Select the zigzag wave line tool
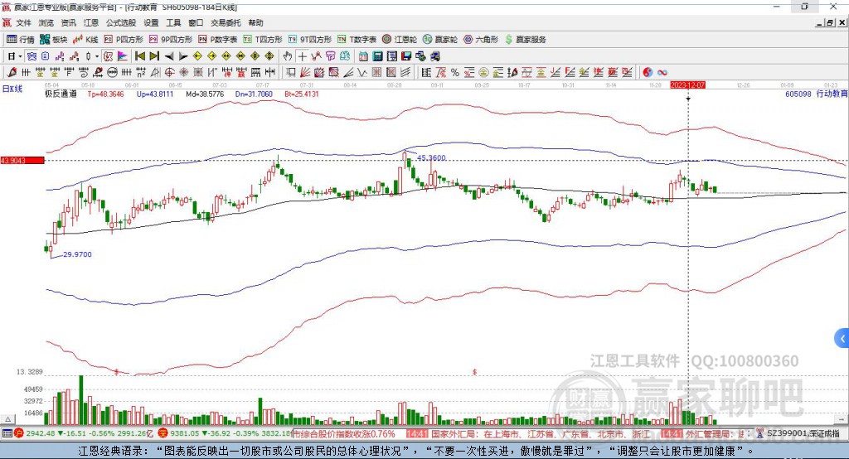 pyautogui.click(x=362, y=72)
